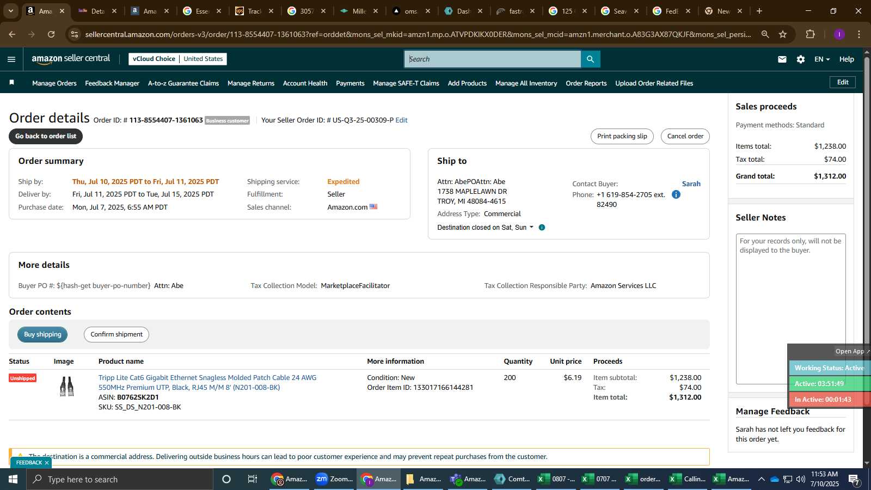Viewport: 871px width, 490px height.
Task: Open Cortana circle icon on taskbar
Action: pos(226,479)
